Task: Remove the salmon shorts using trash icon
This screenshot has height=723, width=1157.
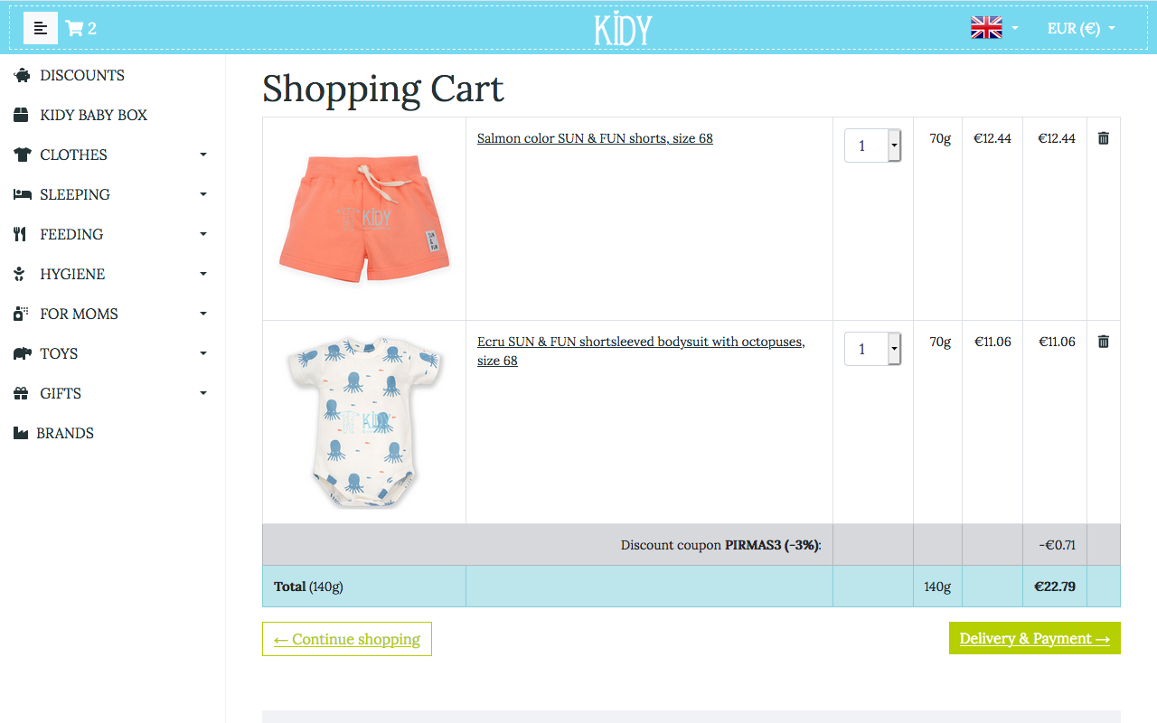Action: (x=1103, y=137)
